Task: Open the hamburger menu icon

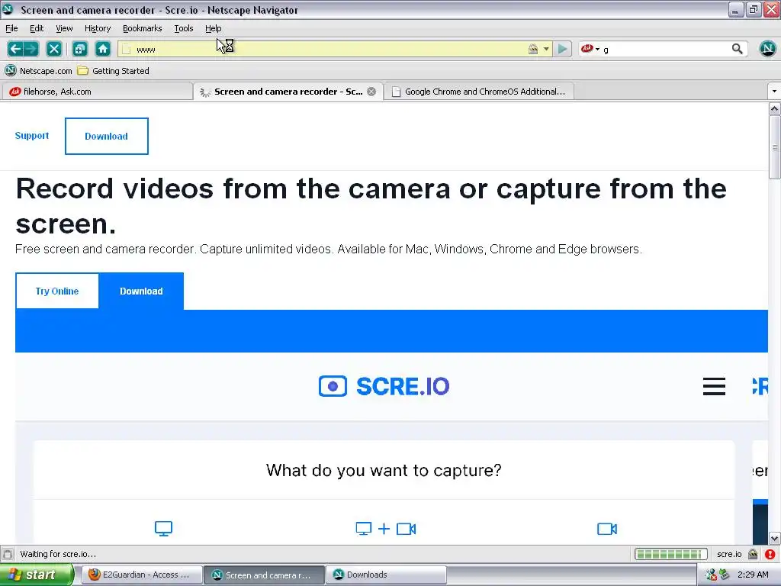Action: pos(714,386)
